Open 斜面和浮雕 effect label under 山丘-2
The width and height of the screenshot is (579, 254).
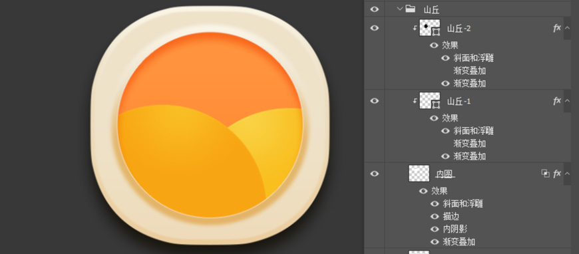click(474, 58)
